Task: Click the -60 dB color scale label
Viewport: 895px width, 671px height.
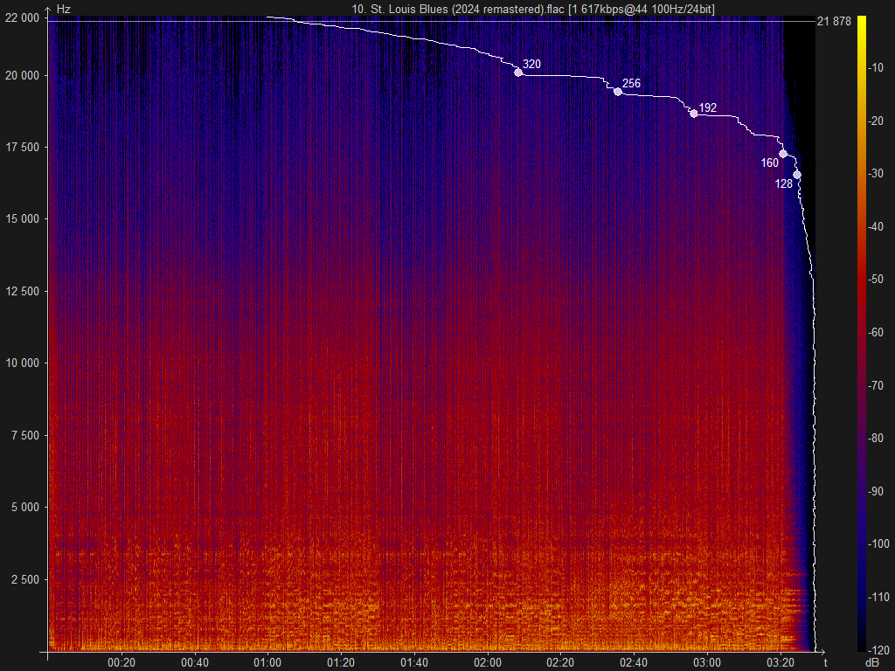Action: (x=876, y=332)
